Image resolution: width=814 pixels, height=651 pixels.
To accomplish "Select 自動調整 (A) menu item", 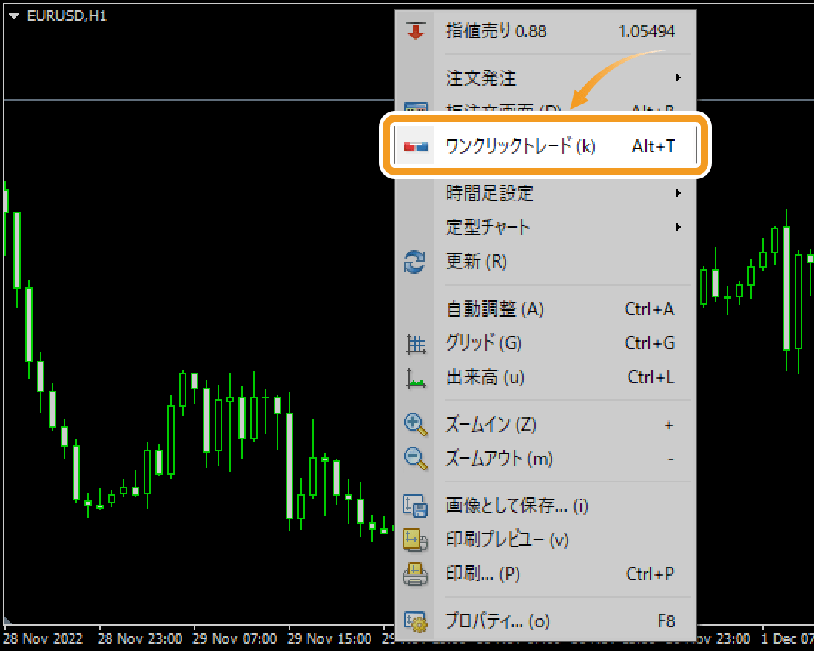I will 545,309.
